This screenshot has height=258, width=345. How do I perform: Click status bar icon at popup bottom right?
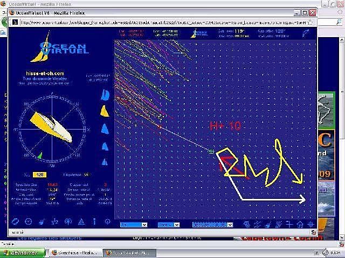coord(314,232)
